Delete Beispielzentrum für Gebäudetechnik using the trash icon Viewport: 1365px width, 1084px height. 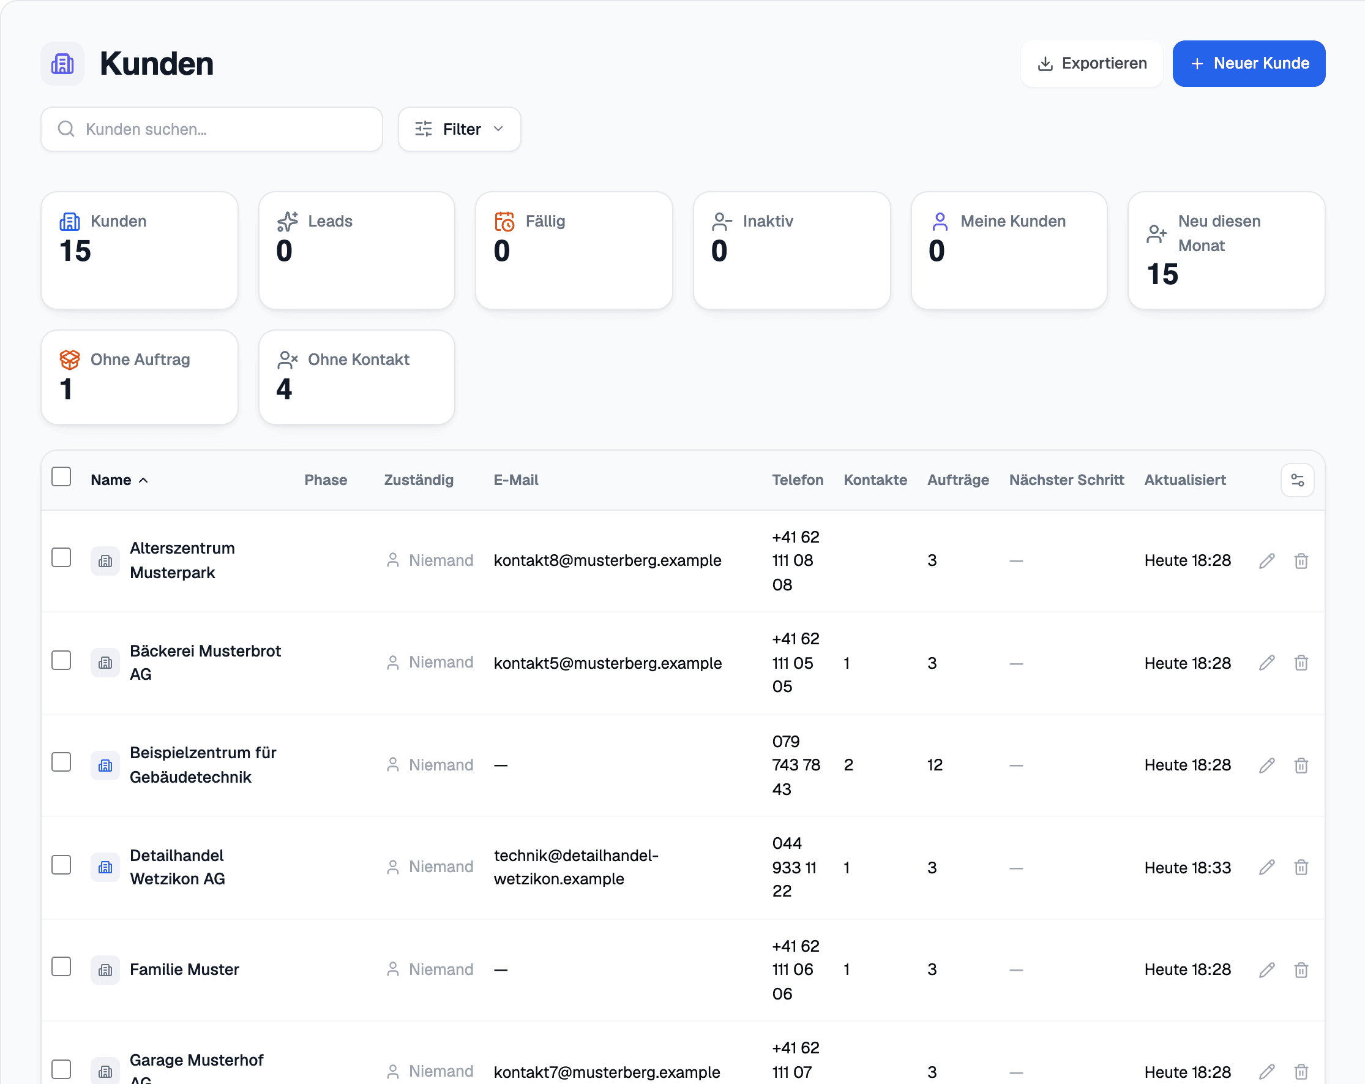1301,766
